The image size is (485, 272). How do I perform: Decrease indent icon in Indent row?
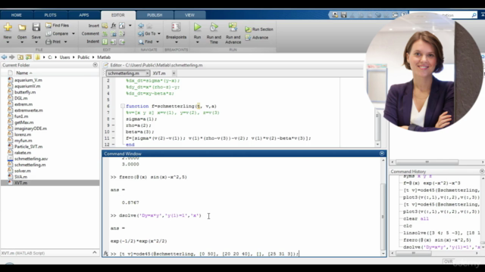tap(122, 42)
